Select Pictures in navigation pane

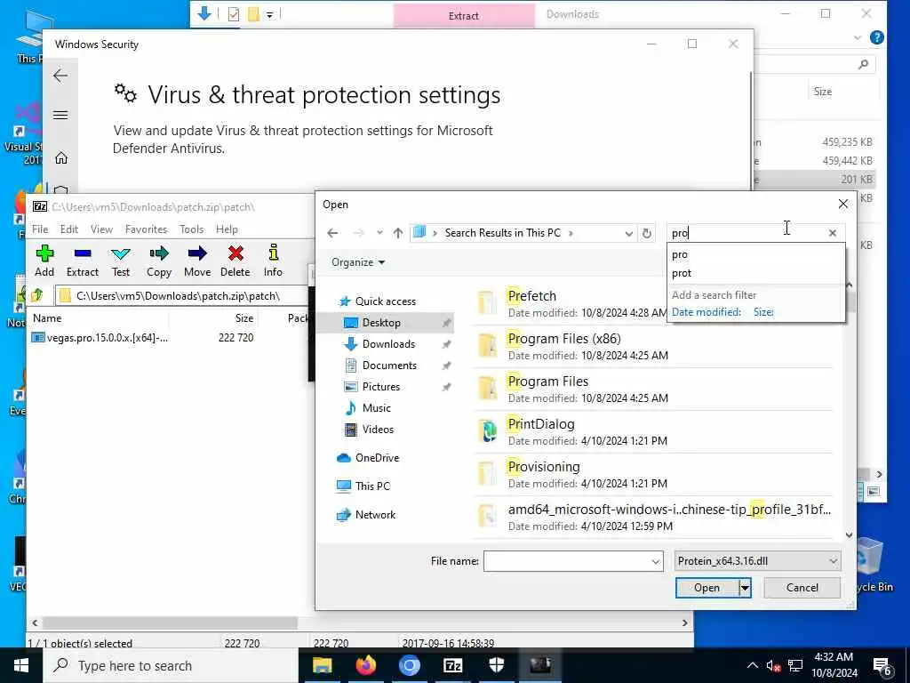click(380, 387)
